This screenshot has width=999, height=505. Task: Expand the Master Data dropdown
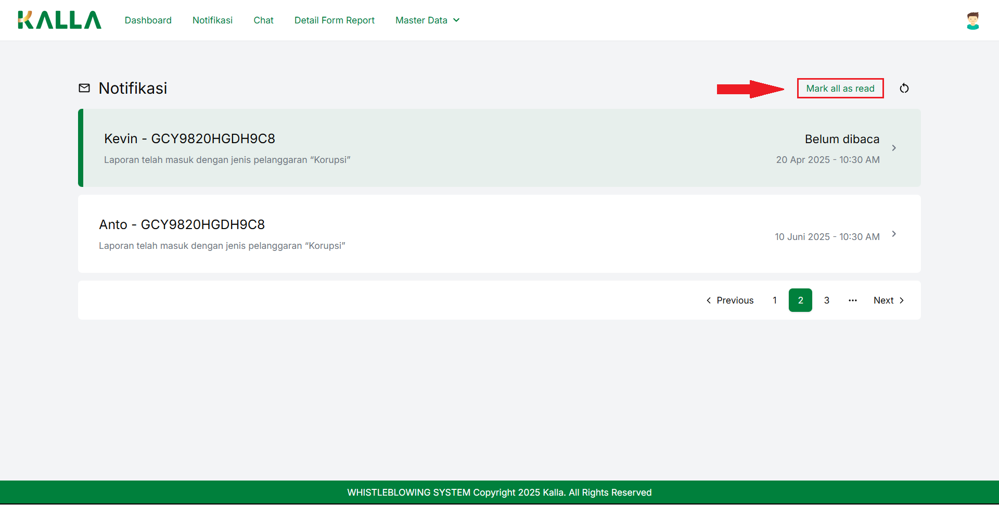(x=427, y=20)
